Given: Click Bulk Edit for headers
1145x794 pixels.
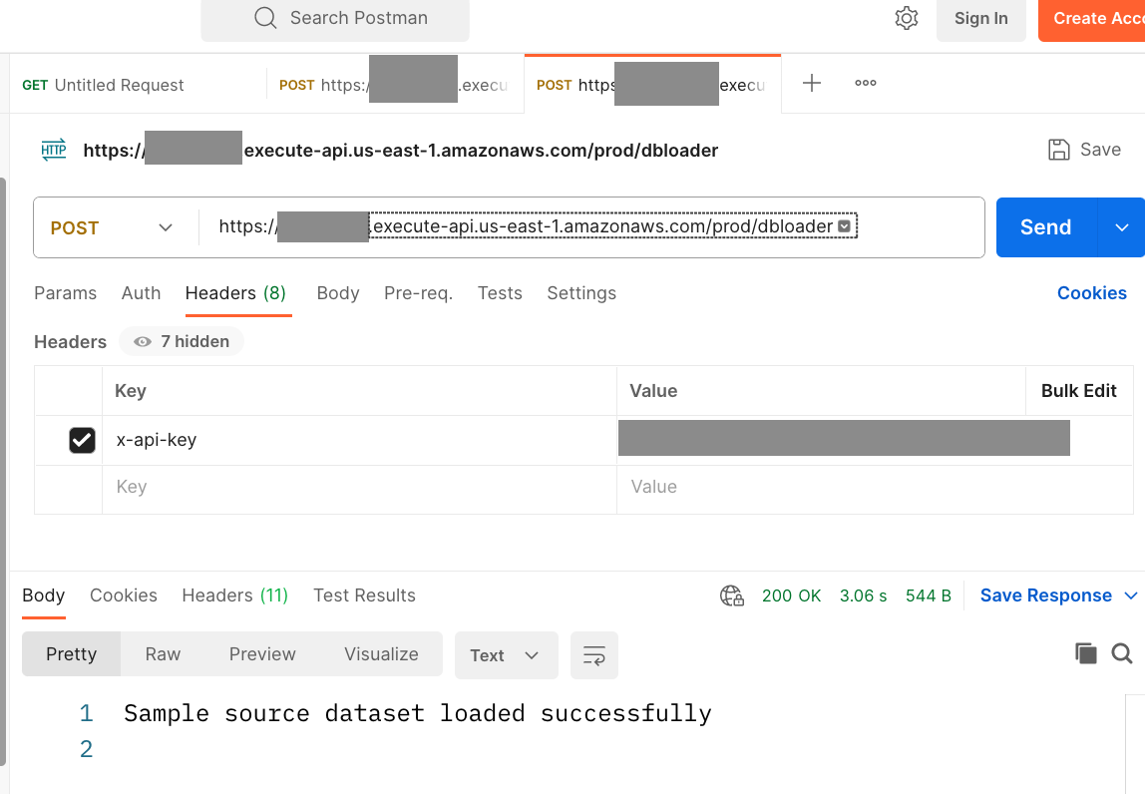Looking at the screenshot, I should (x=1078, y=392).
